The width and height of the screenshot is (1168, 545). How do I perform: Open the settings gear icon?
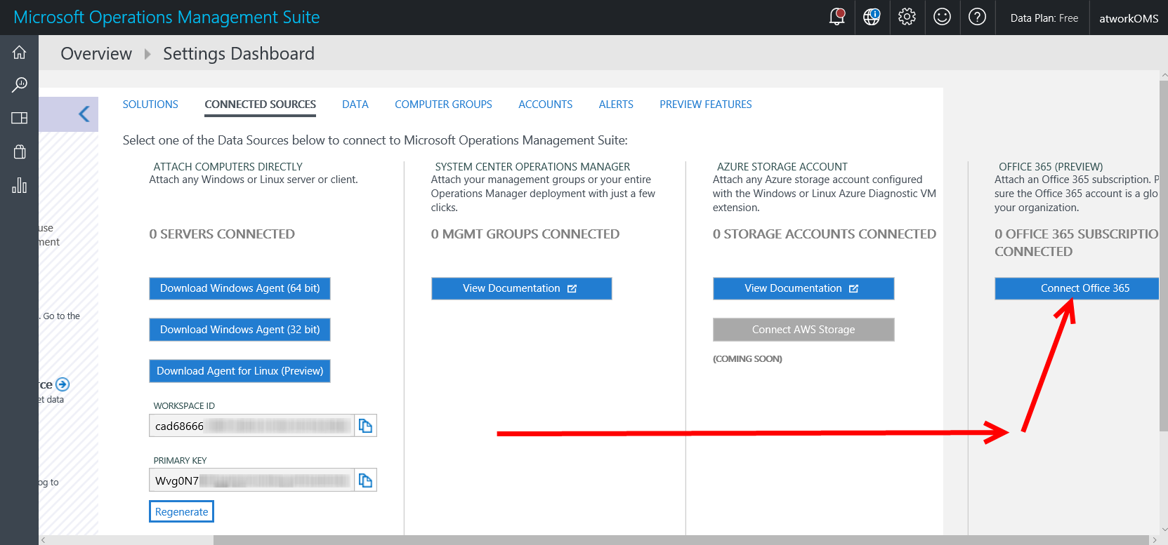[907, 17]
